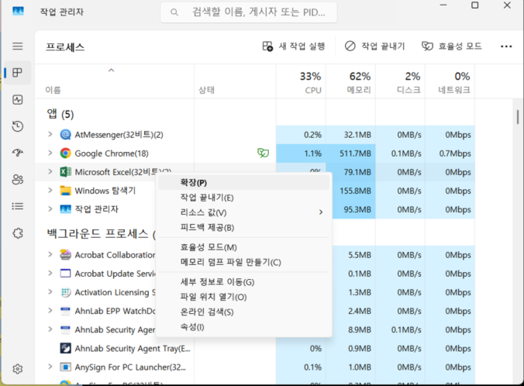Screen dimensions: 524x386
Task: Click the search magnifier icon
Action: click(x=174, y=12)
